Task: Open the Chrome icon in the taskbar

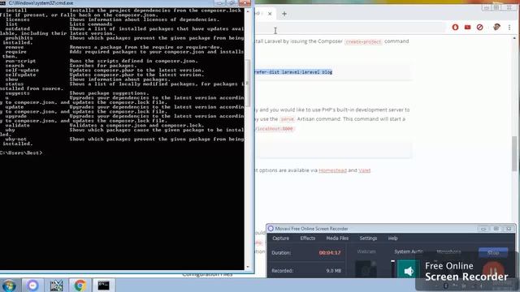Action: [x=80, y=285]
